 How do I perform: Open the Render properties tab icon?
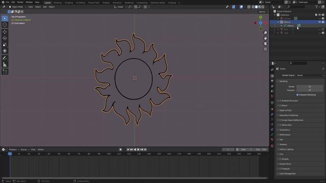point(272,76)
